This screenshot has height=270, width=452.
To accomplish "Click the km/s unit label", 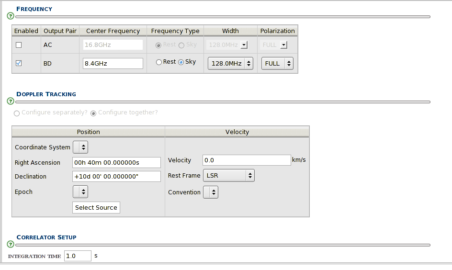I will pos(299,159).
